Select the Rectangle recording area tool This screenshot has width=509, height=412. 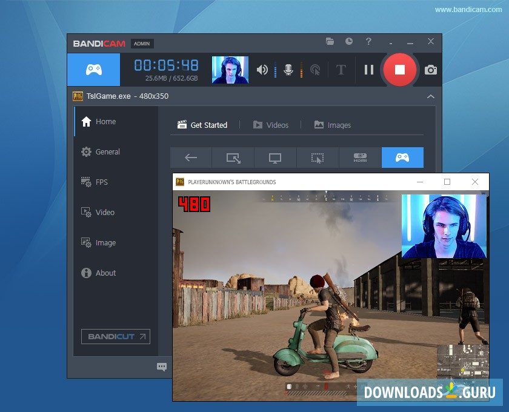pos(233,157)
